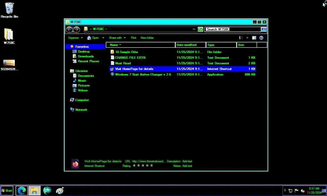This screenshot has width=327, height=196.
Task: Select Computer in the navigation pane
Action: tap(82, 100)
